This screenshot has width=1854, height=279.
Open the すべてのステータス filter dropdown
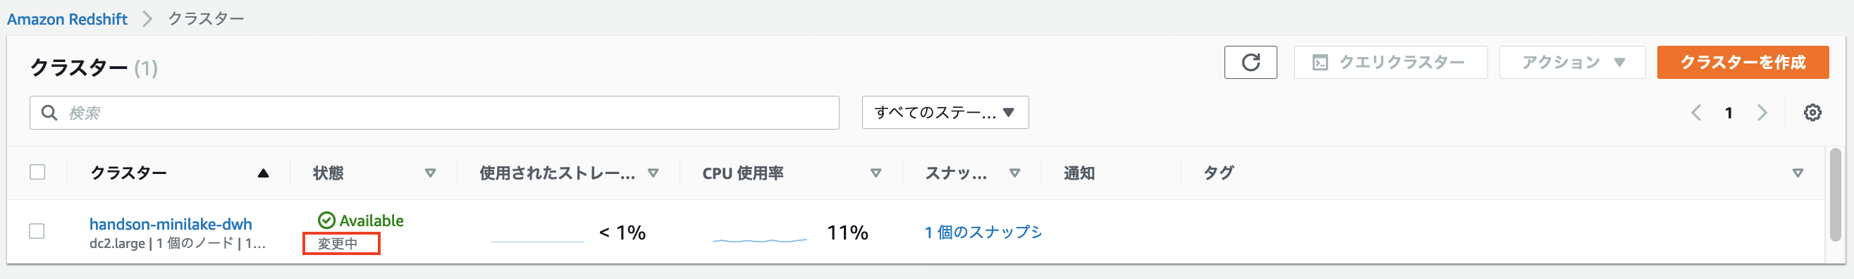point(945,113)
